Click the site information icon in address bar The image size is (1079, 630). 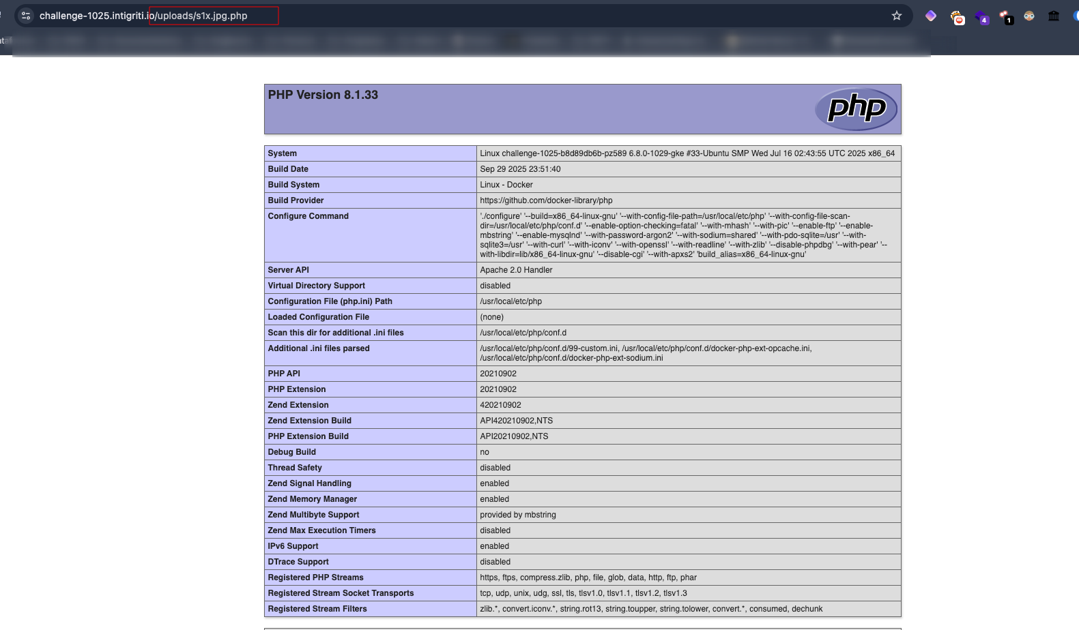(26, 16)
